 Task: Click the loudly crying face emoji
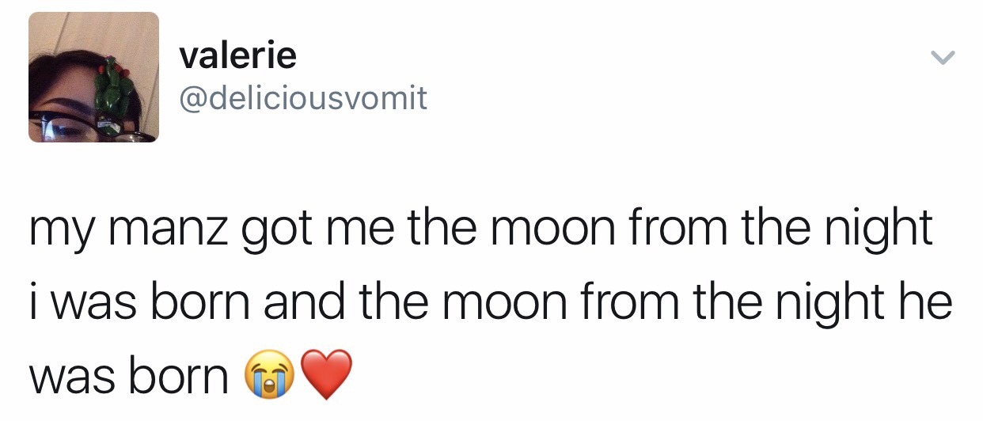pyautogui.click(x=269, y=376)
